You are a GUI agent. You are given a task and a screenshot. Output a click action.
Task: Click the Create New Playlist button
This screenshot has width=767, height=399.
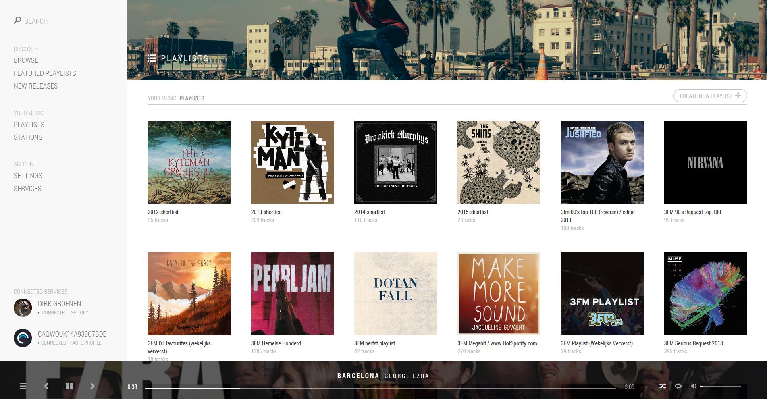click(710, 96)
